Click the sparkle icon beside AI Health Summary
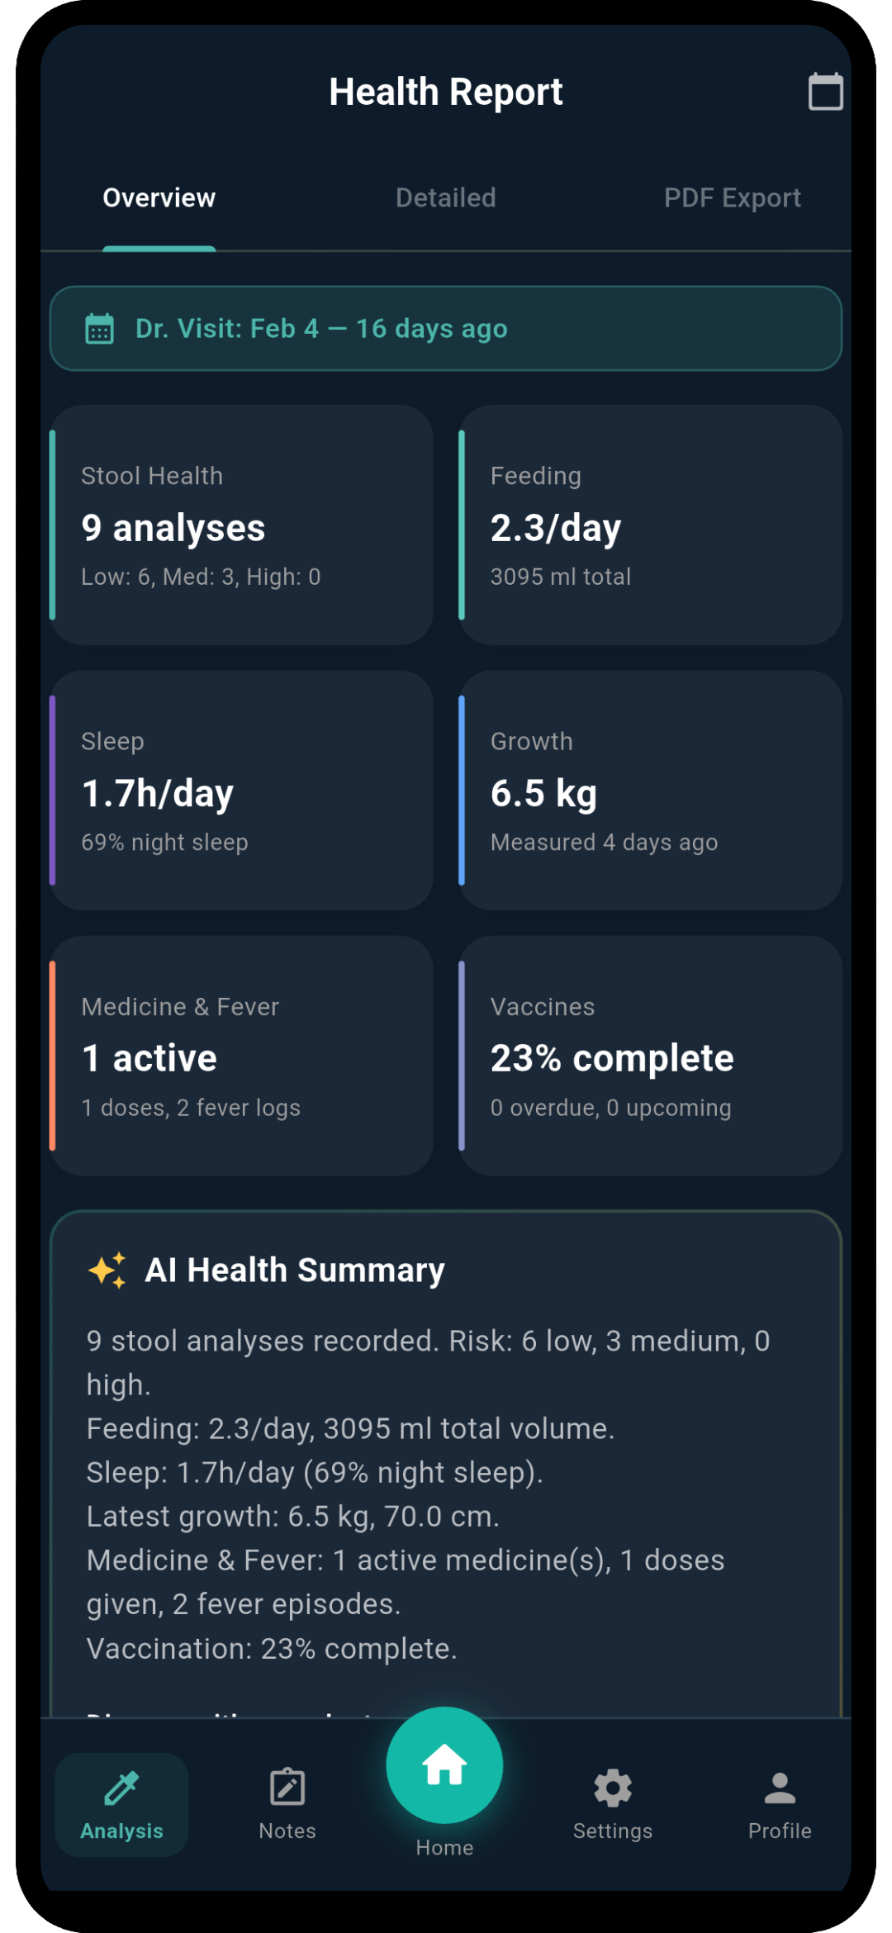Screen dimensions: 892x1933 point(108,1270)
